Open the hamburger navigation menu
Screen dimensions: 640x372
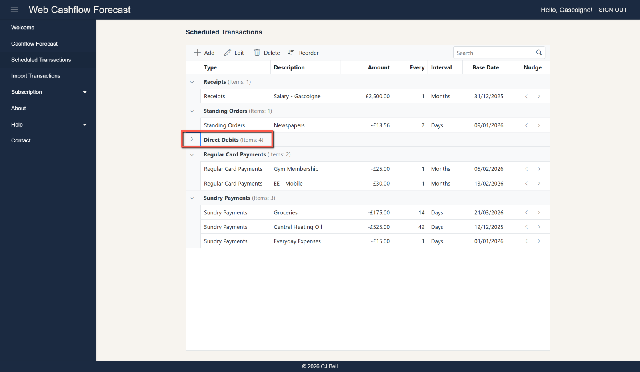click(14, 10)
